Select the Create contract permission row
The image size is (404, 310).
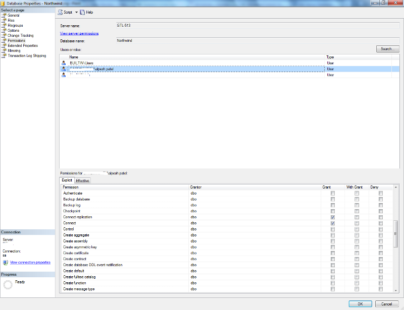coord(227,259)
